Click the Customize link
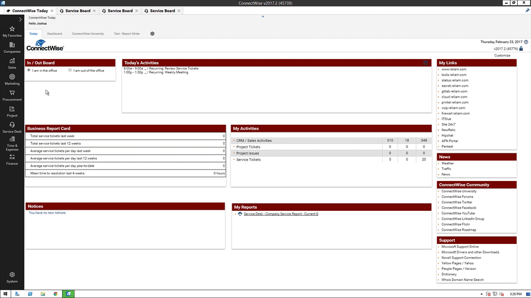531x298 pixels. (502, 55)
